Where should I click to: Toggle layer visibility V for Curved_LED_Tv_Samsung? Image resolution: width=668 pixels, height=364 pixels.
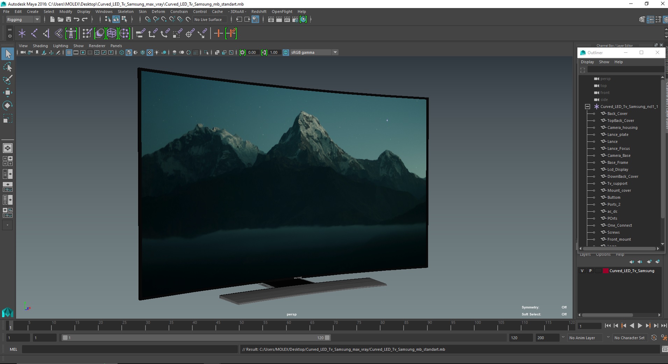582,271
